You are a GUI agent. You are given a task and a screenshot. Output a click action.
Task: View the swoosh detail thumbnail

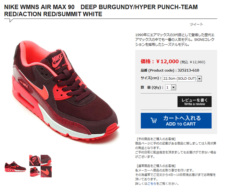(46, 172)
